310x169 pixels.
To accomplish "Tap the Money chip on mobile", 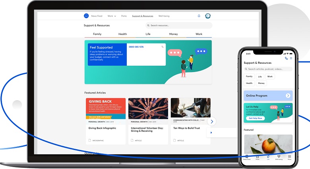I will [x=261, y=83].
